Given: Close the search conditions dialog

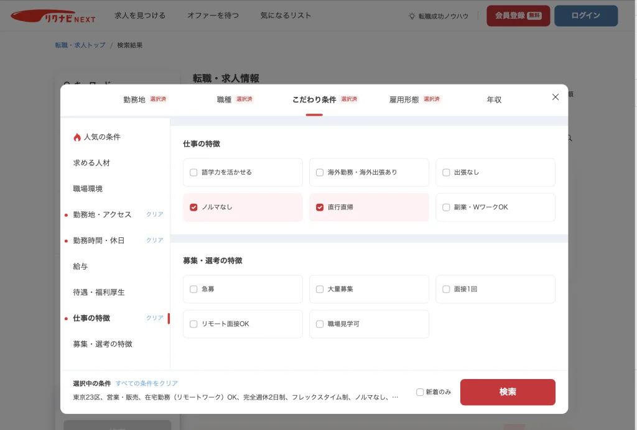Looking at the screenshot, I should tap(556, 97).
